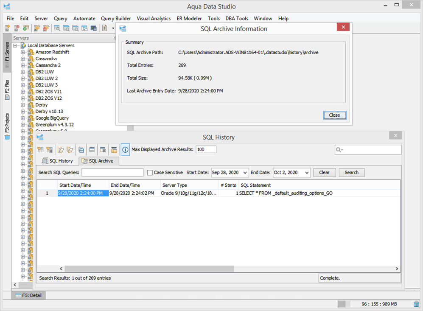Click the memory usage bar in status bar
423x311 pixels.
375,304
